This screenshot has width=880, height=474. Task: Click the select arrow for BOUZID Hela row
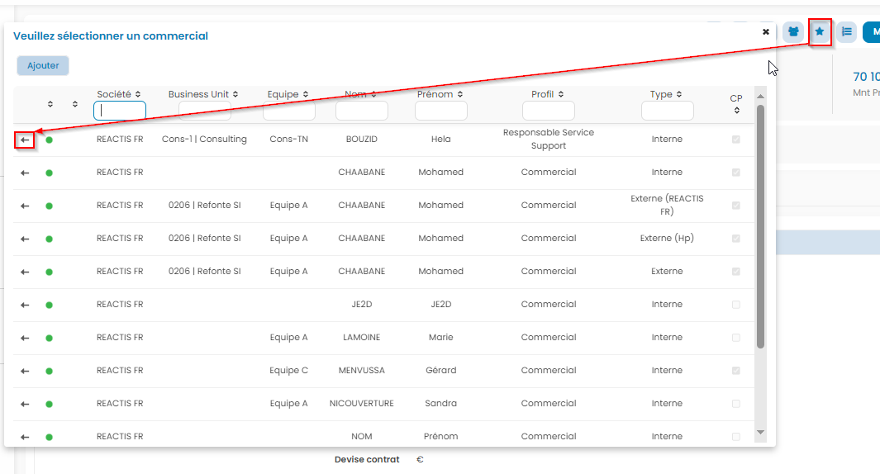[x=25, y=140]
